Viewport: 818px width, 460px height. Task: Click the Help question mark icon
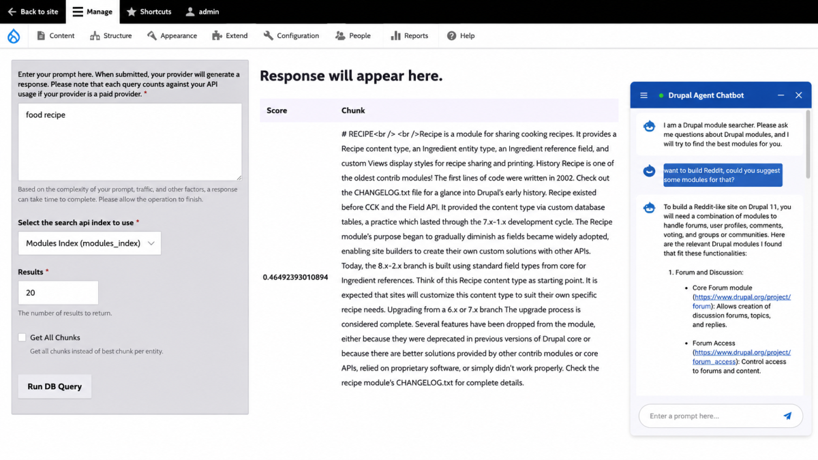(x=451, y=35)
